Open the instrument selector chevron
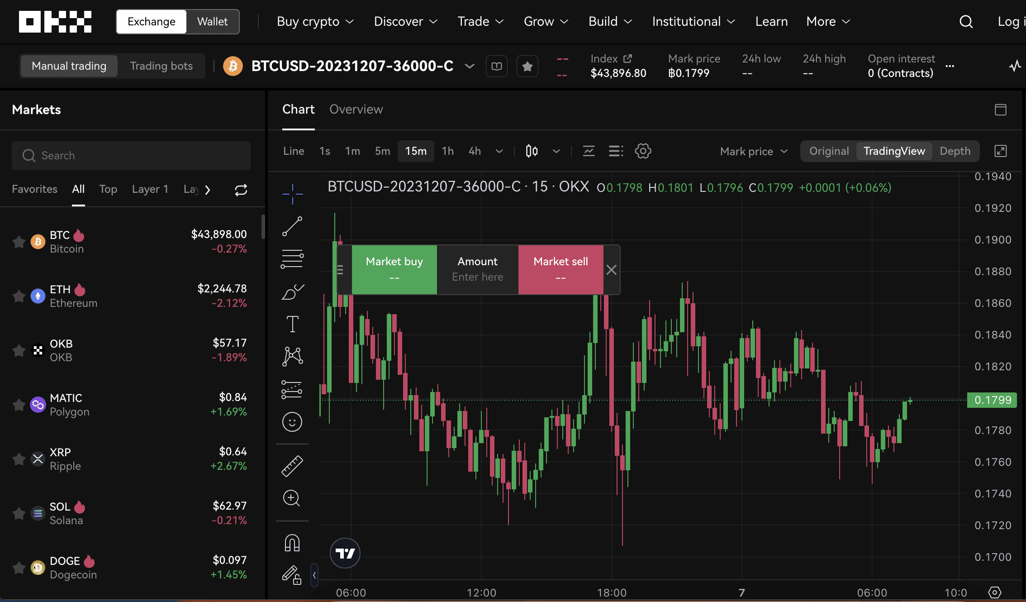This screenshot has height=602, width=1026. (x=470, y=66)
